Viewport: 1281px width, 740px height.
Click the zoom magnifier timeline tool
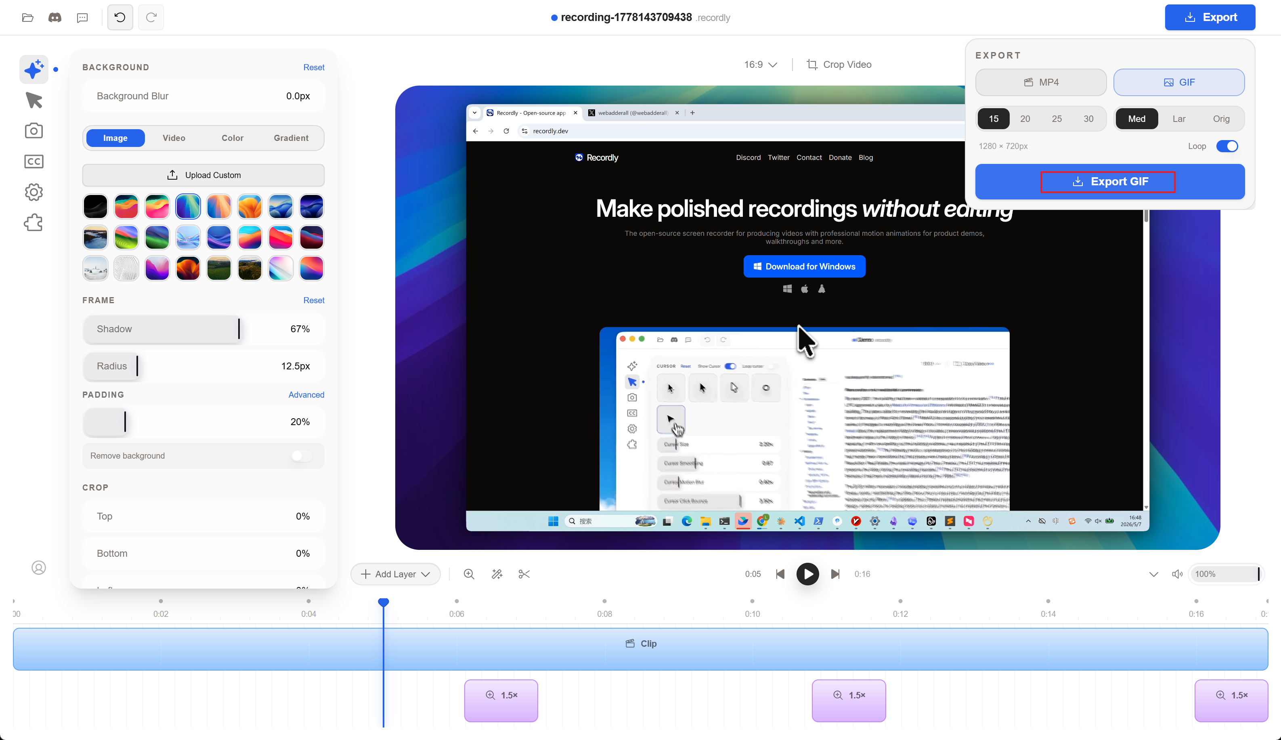[469, 574]
